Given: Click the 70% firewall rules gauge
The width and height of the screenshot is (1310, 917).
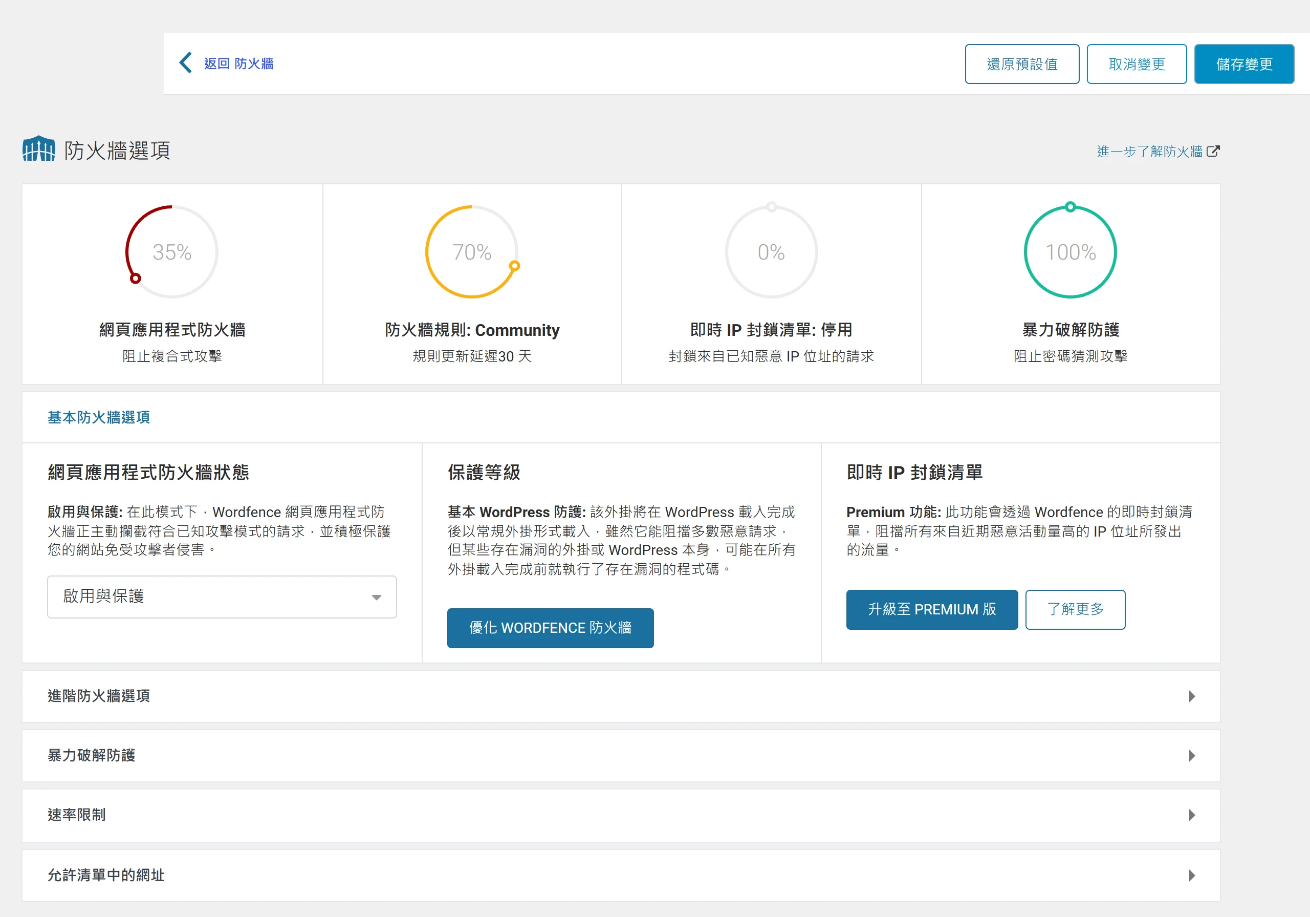Looking at the screenshot, I should pos(472,251).
